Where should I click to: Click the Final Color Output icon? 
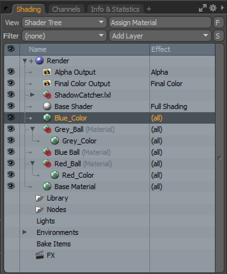pos(47,84)
